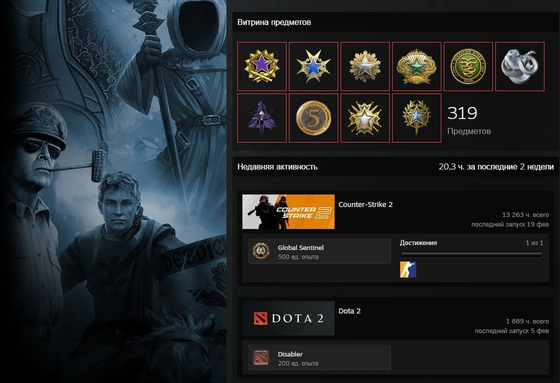This screenshot has width=560, height=383.
Task: Click the Dota 2 game banner
Action: (288, 318)
